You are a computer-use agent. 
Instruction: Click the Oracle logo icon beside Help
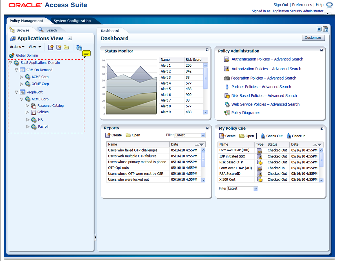[x=329, y=5]
